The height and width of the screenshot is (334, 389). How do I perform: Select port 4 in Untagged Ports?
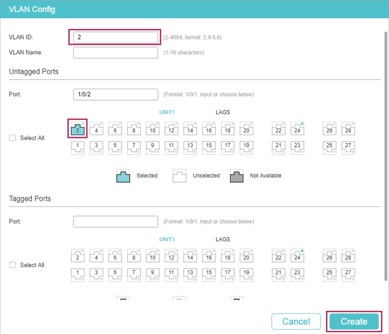point(96,130)
